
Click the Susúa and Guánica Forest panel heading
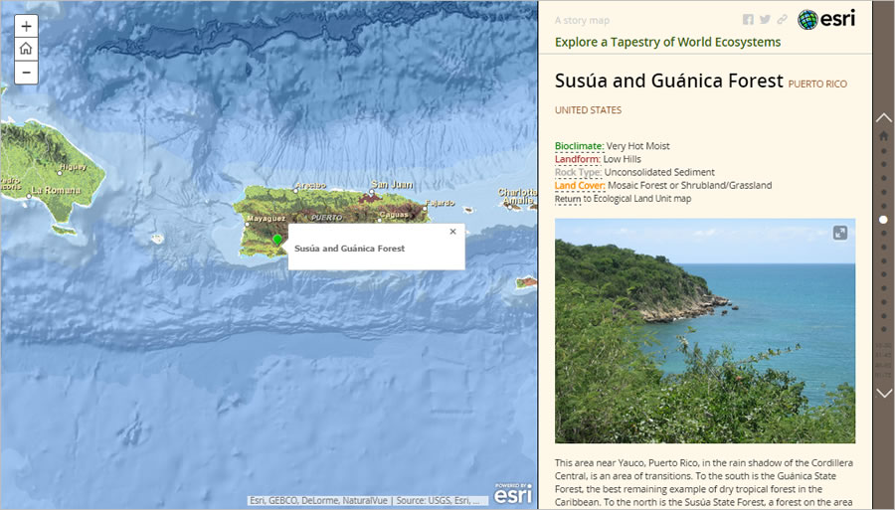tap(669, 81)
